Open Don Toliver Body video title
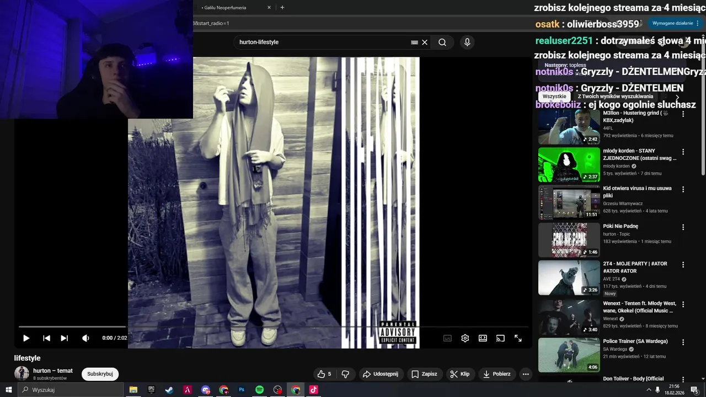Viewport: 706px width, 397px height. click(x=633, y=379)
